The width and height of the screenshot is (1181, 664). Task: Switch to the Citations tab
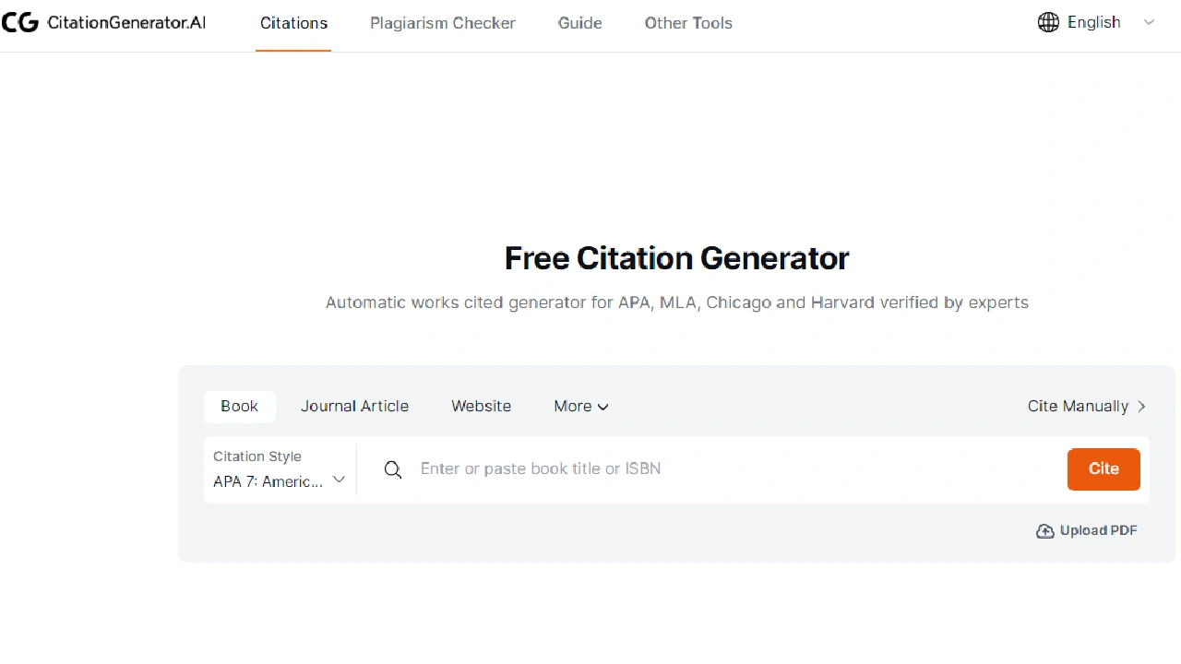click(293, 23)
